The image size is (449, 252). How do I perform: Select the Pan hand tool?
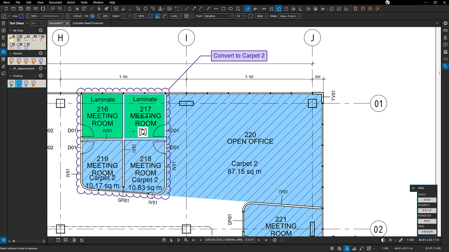[164, 240]
